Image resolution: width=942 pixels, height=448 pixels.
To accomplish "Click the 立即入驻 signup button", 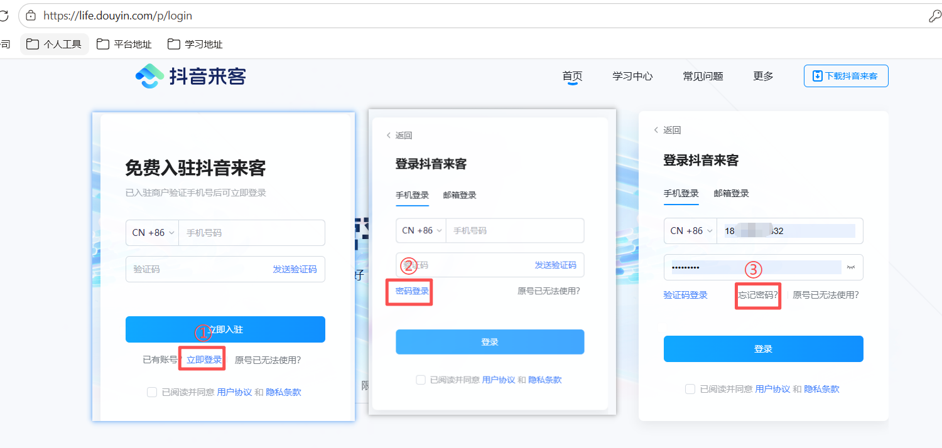I will coord(225,329).
